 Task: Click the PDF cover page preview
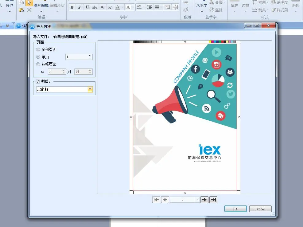185,117
